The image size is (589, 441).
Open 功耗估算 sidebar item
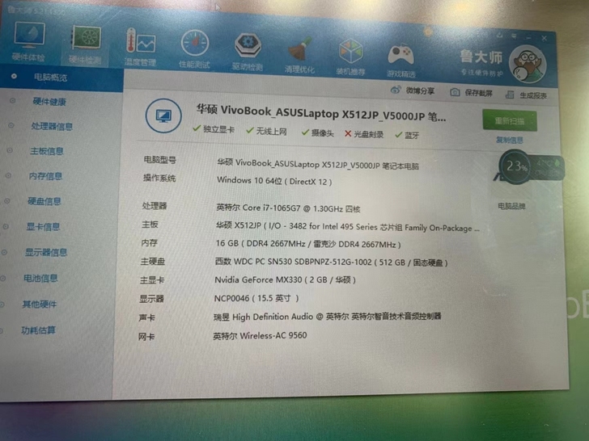38,330
